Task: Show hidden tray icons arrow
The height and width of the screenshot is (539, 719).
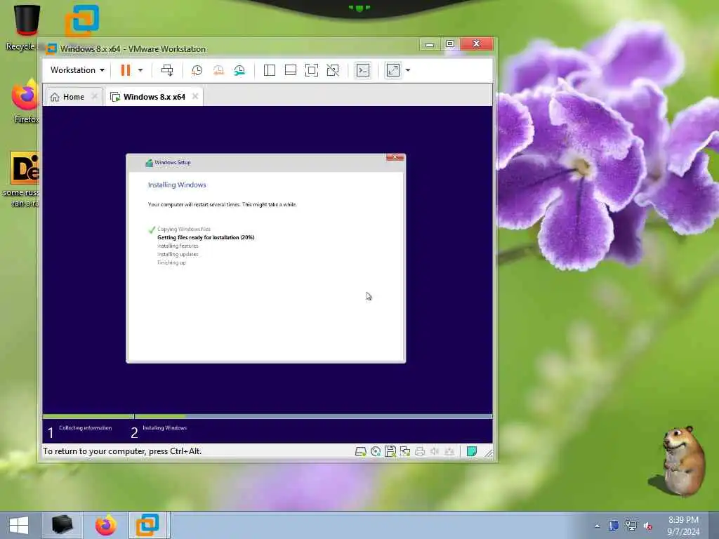Action: click(597, 526)
